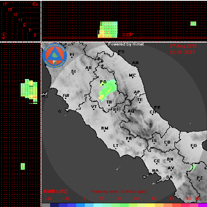Click the LT city label
This screenshot has width=207, height=207.
coord(116,146)
